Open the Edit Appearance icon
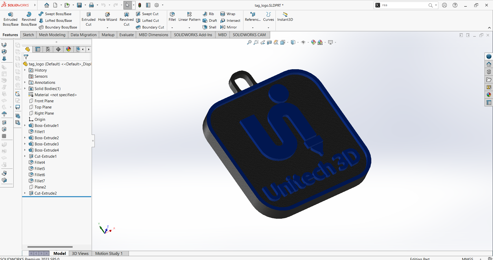Screen dimensions: 493x260 click(313, 42)
